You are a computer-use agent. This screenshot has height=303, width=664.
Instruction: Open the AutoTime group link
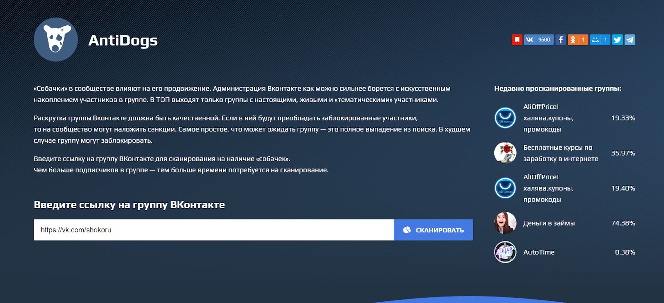click(x=539, y=252)
